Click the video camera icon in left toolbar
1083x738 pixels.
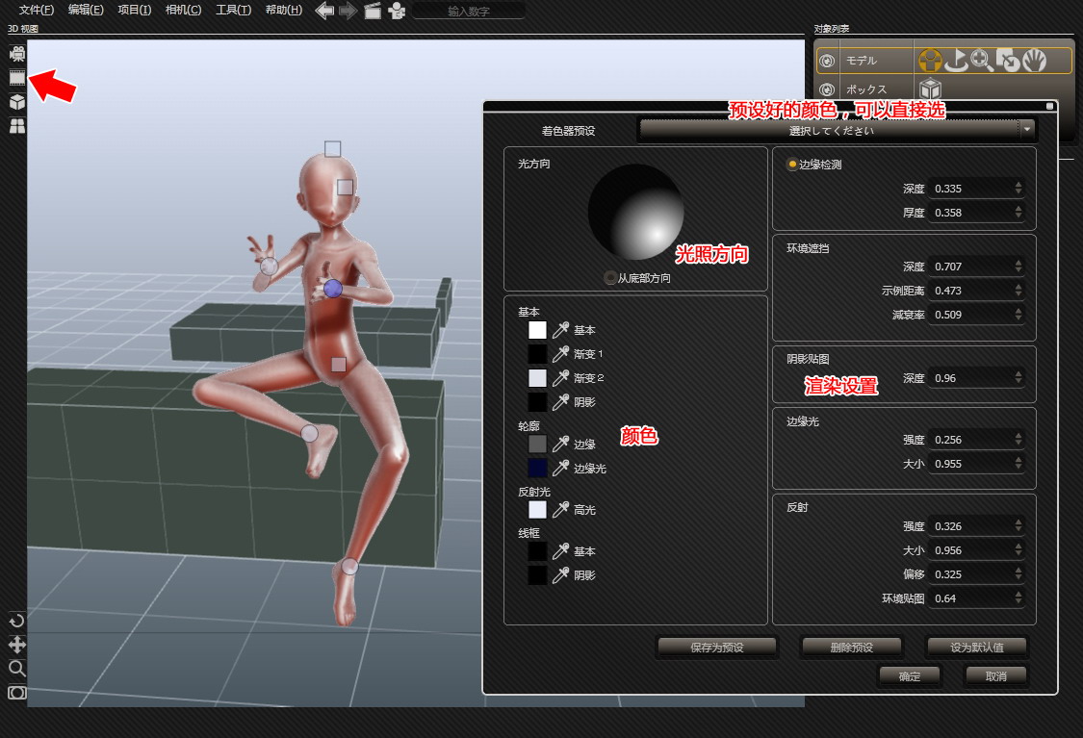17,53
